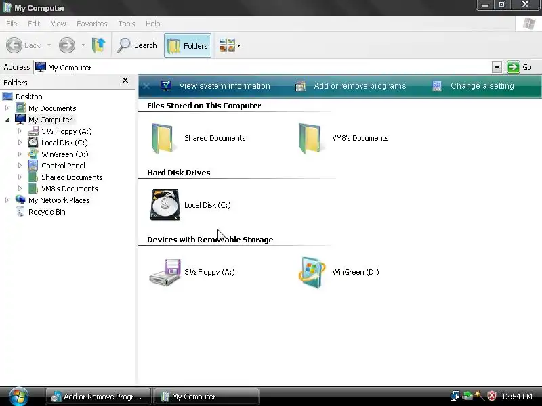Open the Help menu
542x406 pixels.
[x=153, y=24]
